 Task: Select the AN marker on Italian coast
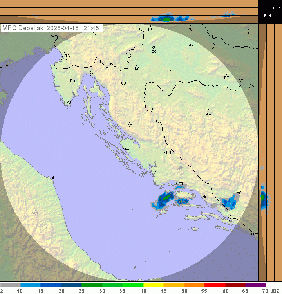(49, 178)
